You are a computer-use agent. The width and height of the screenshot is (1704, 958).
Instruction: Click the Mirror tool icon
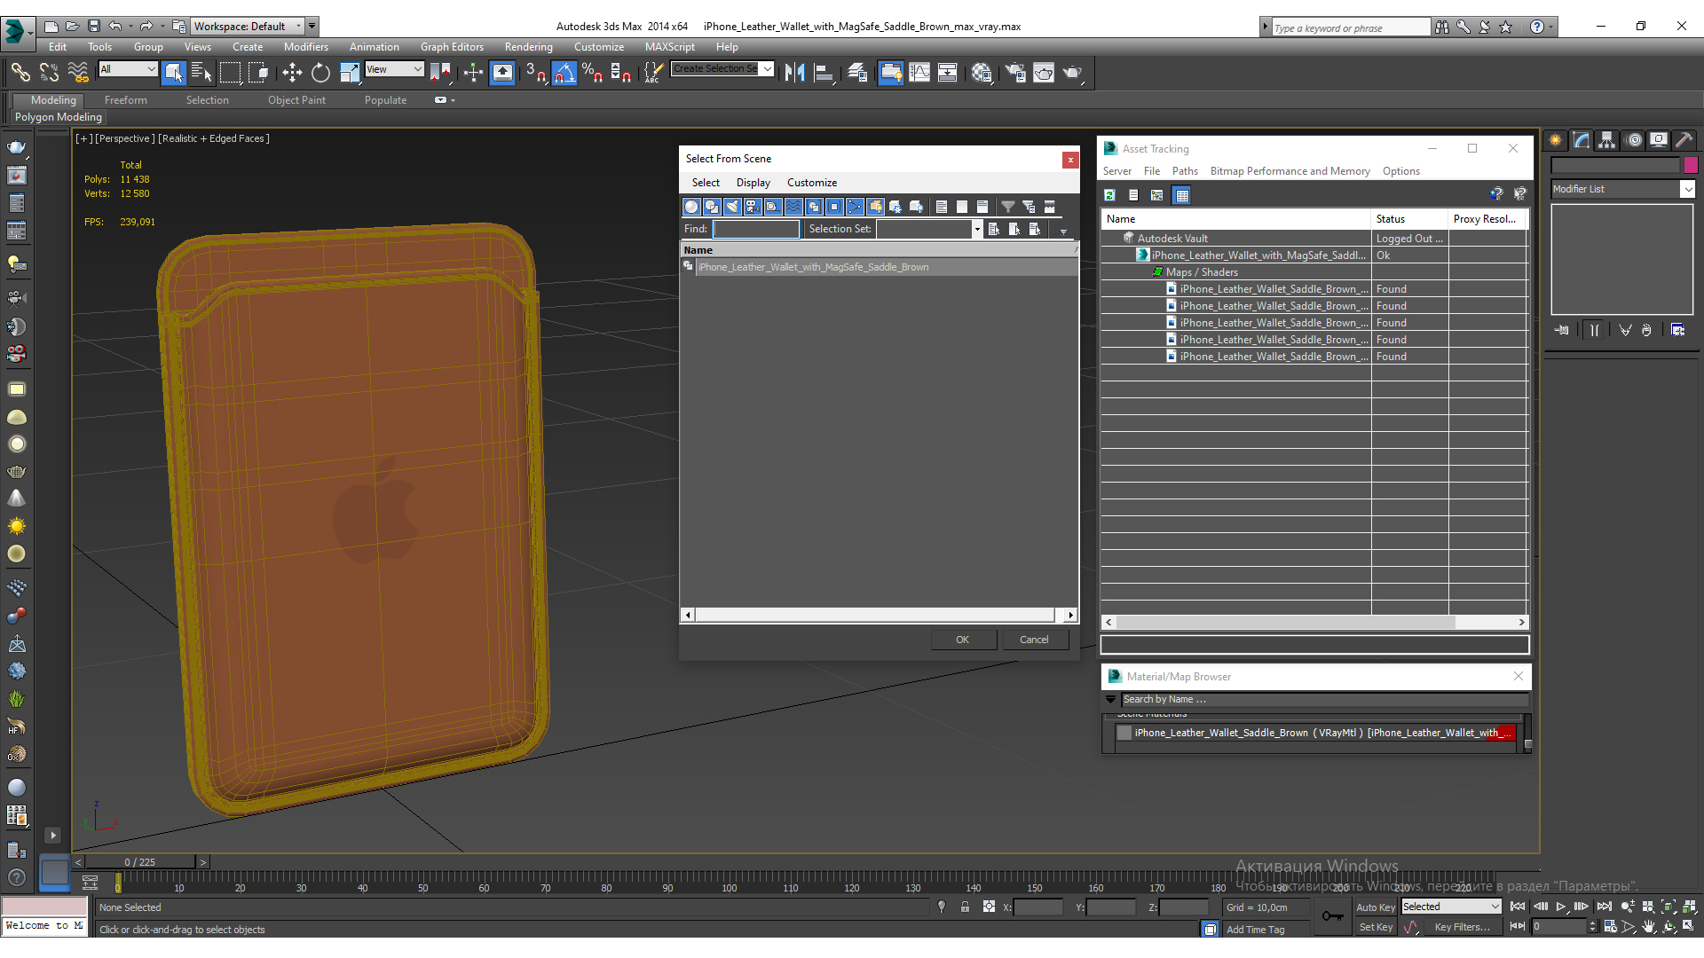[795, 73]
